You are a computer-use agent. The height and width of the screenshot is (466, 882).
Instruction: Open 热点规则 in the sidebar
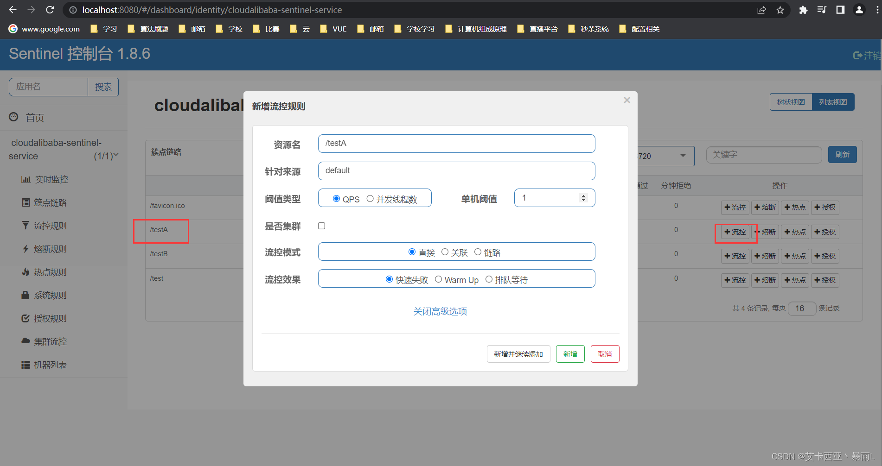(x=50, y=272)
